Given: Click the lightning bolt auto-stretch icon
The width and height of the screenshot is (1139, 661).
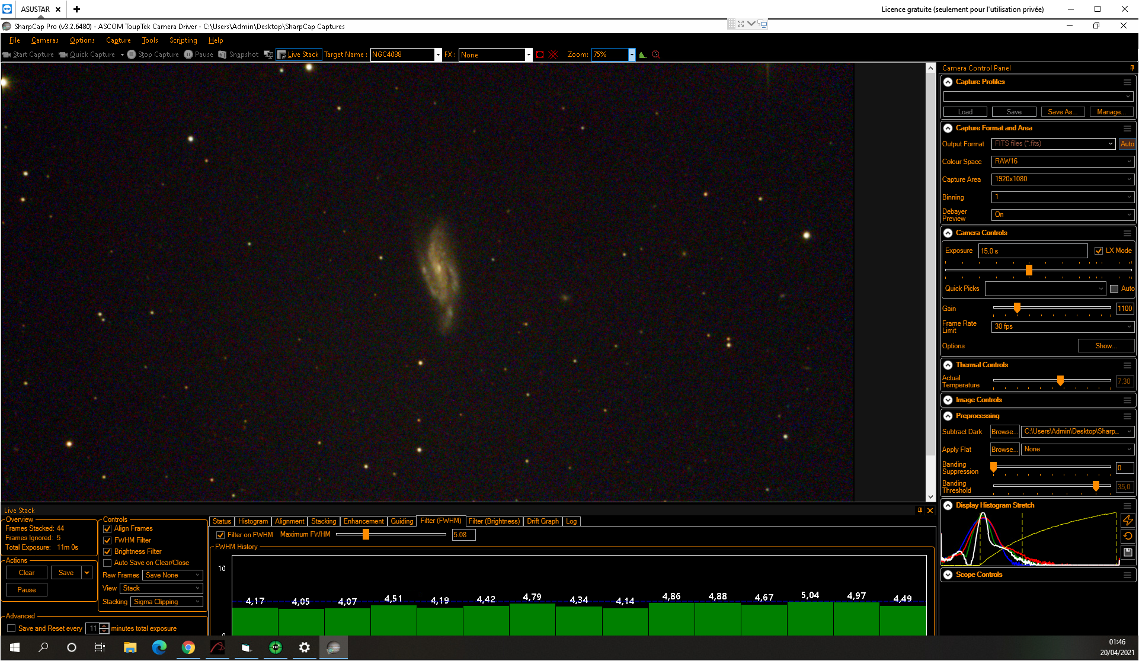Looking at the screenshot, I should (1128, 520).
